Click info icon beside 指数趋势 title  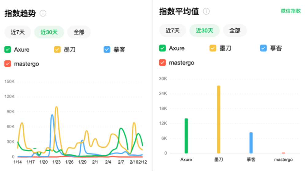43,14
